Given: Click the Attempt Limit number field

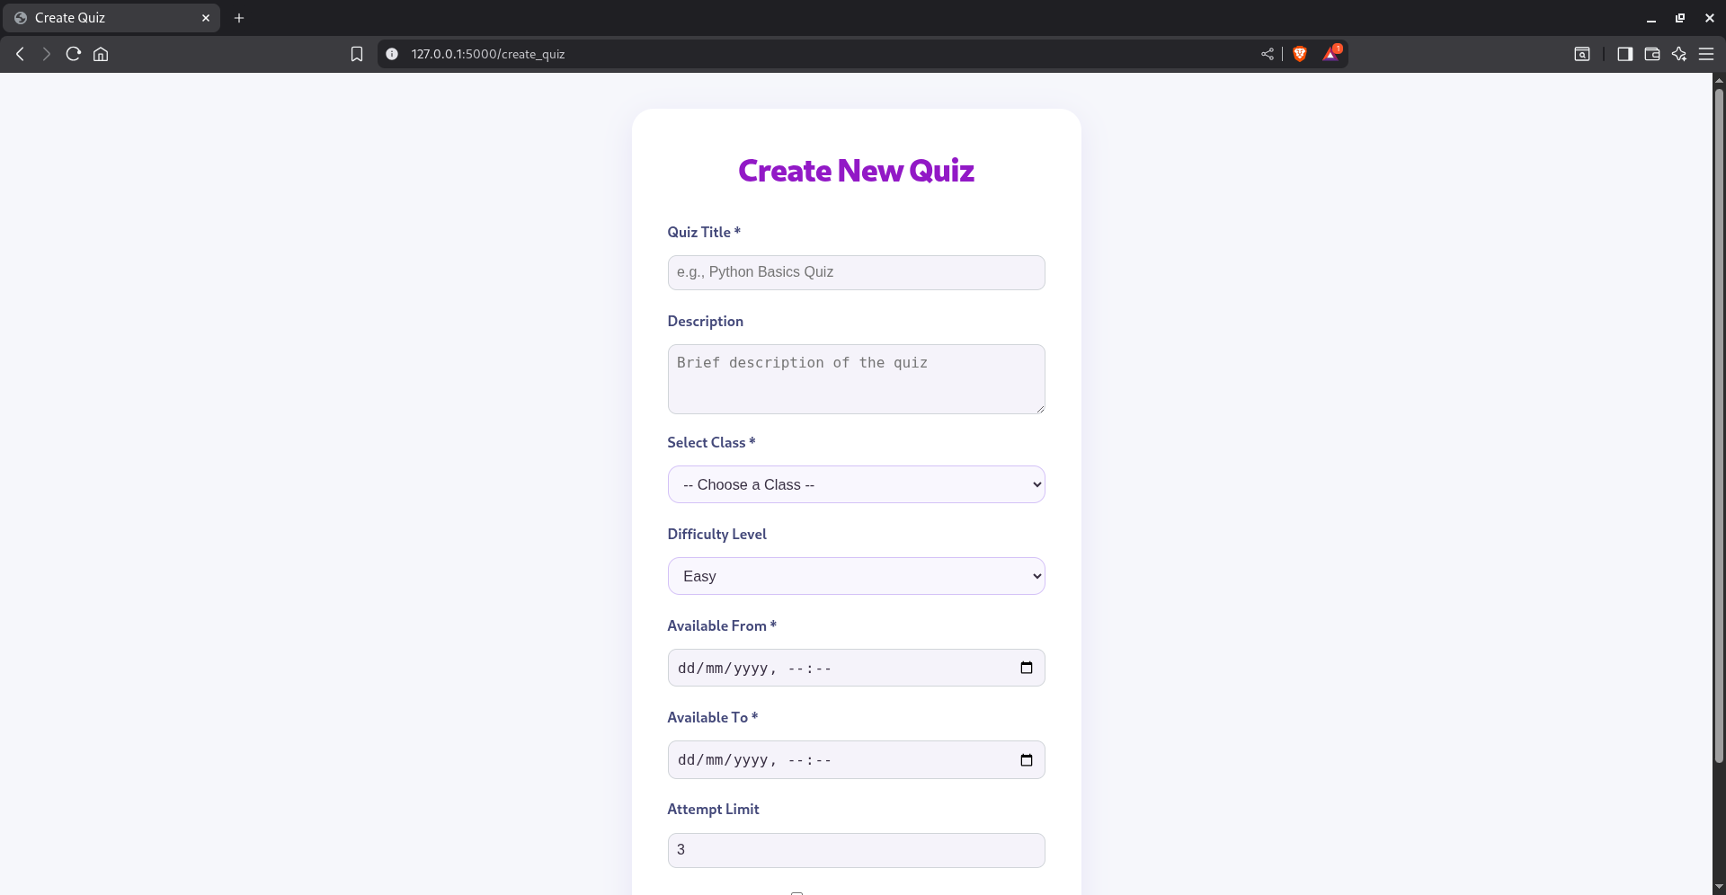Looking at the screenshot, I should (x=856, y=850).
